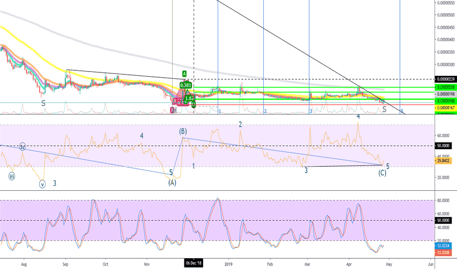Click the black 50.0000 label in RSI pane
The width and height of the screenshot is (457, 269).
tap(443, 146)
